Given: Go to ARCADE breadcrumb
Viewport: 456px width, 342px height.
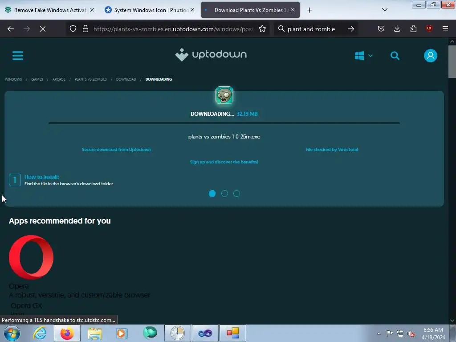Looking at the screenshot, I should 59,79.
